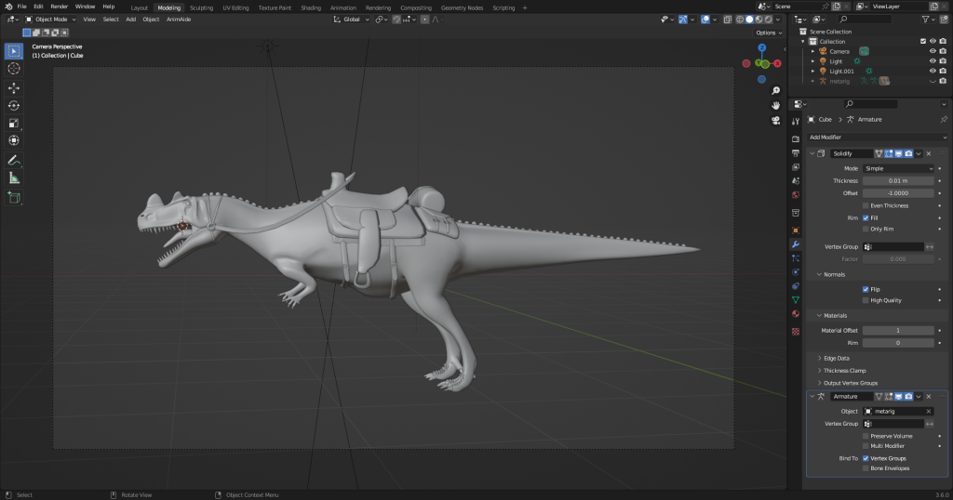953x500 pixels.
Task: Open the Modifier properties wrench tab
Action: pos(796,243)
